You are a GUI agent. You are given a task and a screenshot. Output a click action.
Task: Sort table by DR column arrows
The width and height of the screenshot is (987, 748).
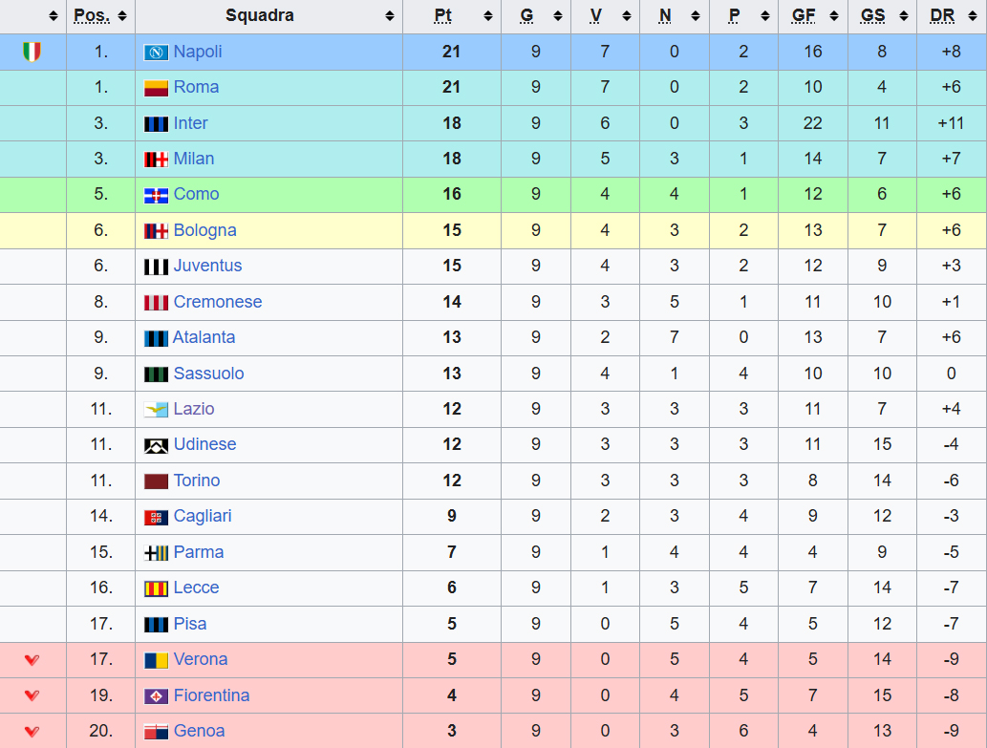click(x=976, y=16)
